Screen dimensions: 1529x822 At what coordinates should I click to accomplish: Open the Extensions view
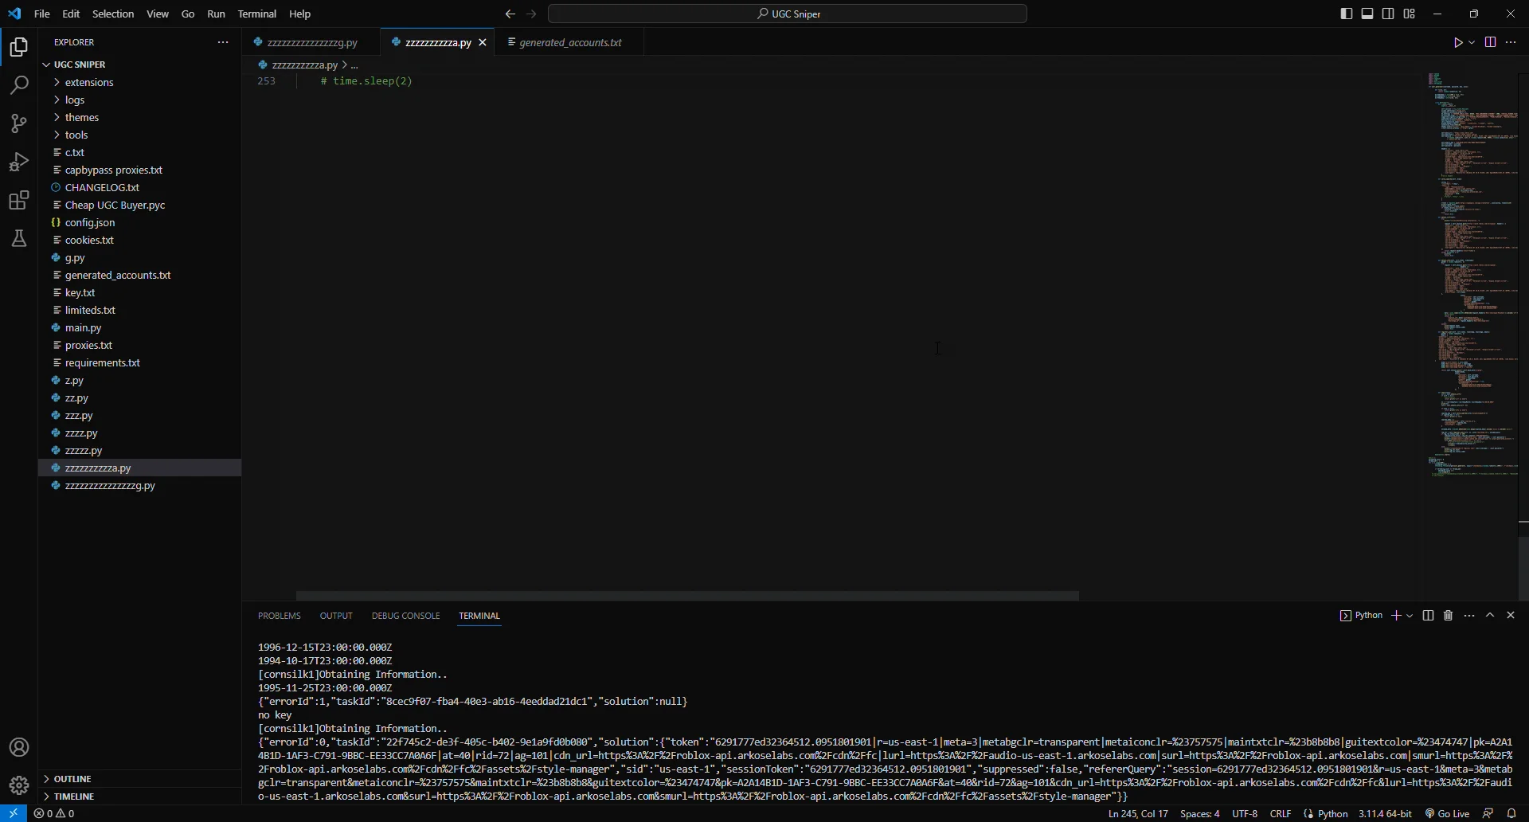18,200
